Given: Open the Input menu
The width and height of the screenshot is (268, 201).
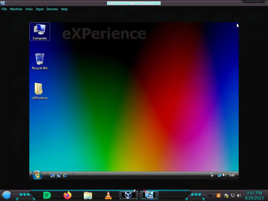Looking at the screenshot, I should [x=40, y=9].
